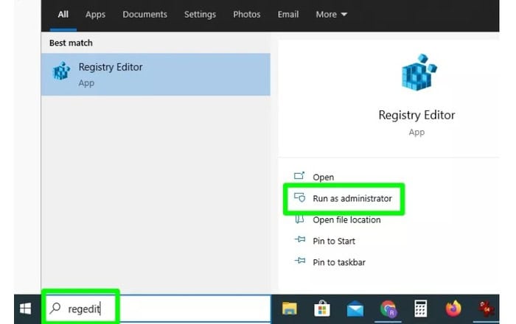Click the large Registry Editor icon in preview
Image resolution: width=516 pixels, height=324 pixels.
point(419,72)
